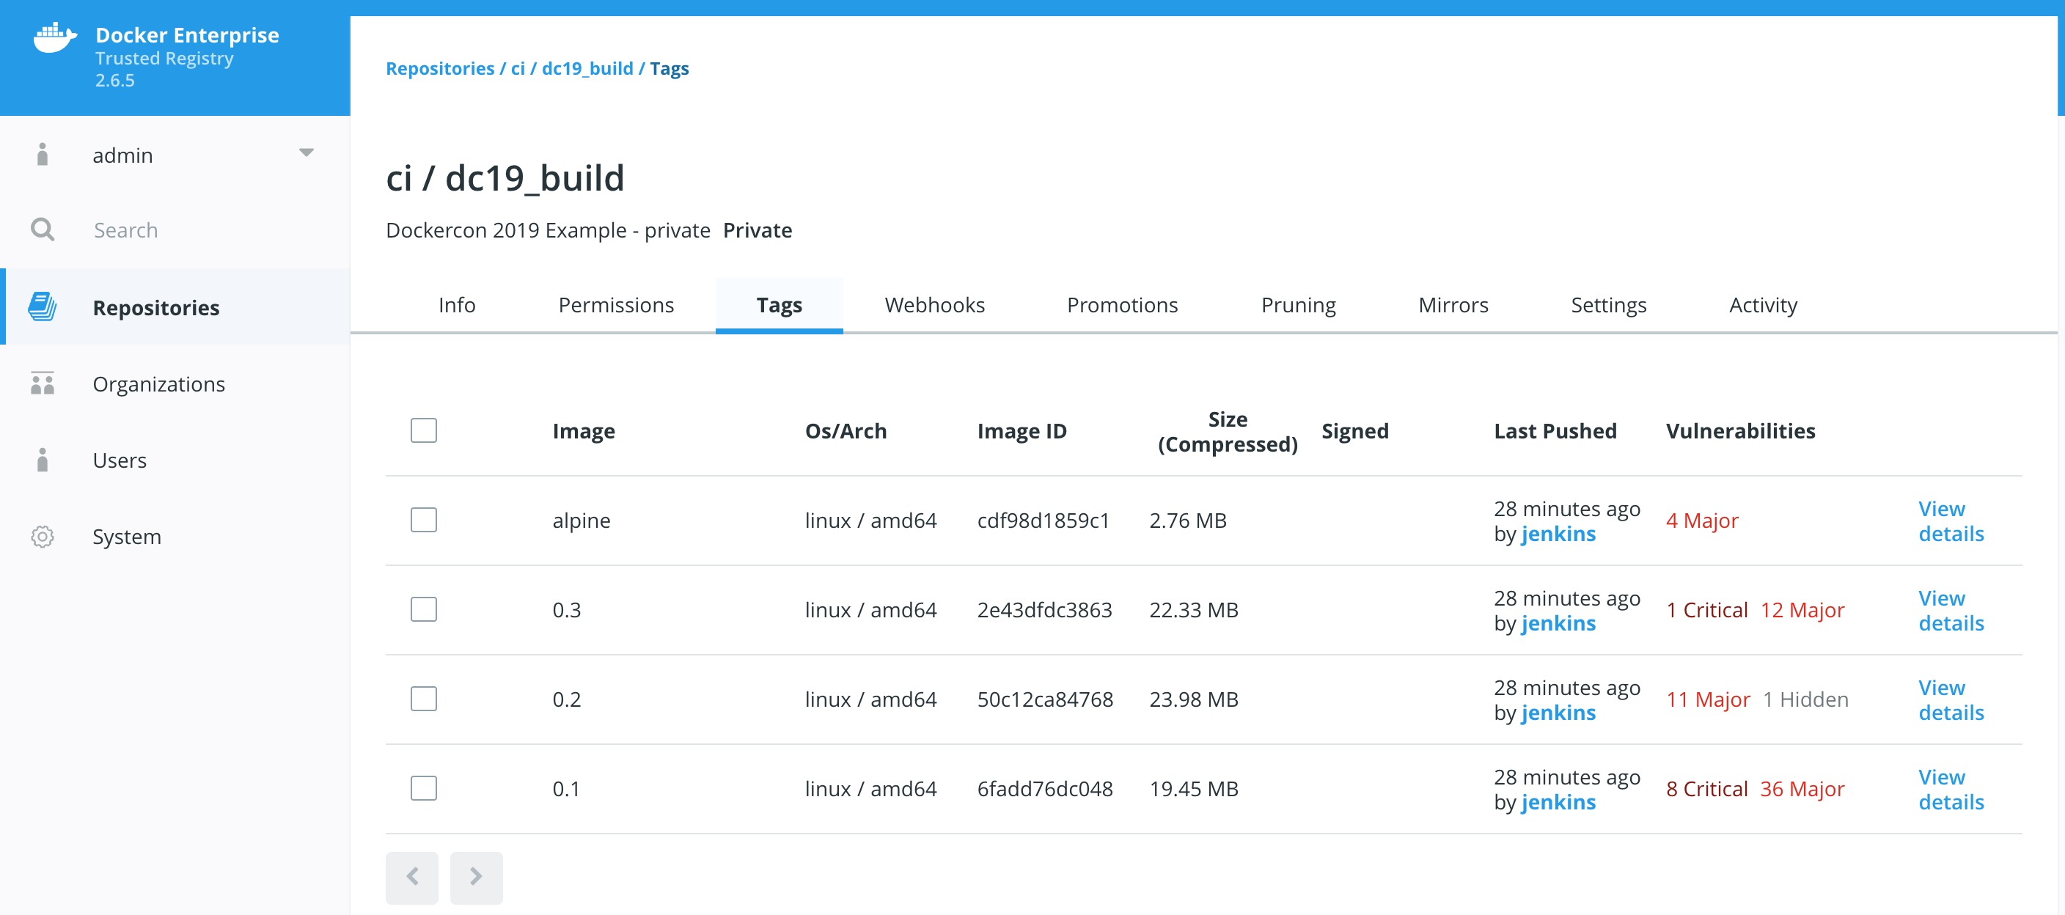Go to previous page arrow
The height and width of the screenshot is (915, 2065).
pyautogui.click(x=412, y=877)
